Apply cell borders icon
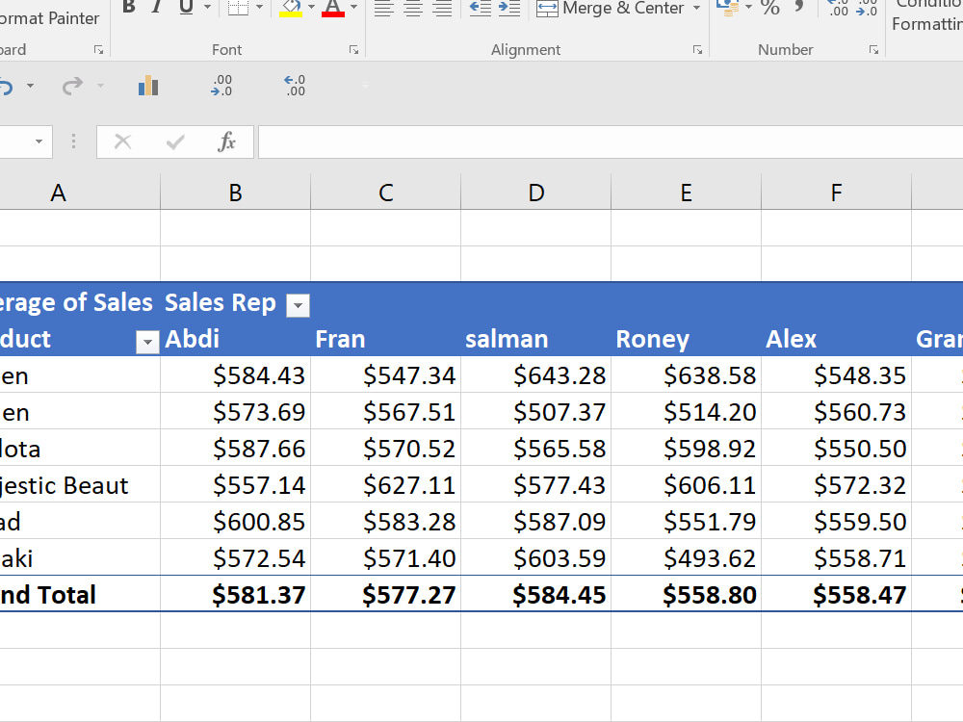 [238, 7]
